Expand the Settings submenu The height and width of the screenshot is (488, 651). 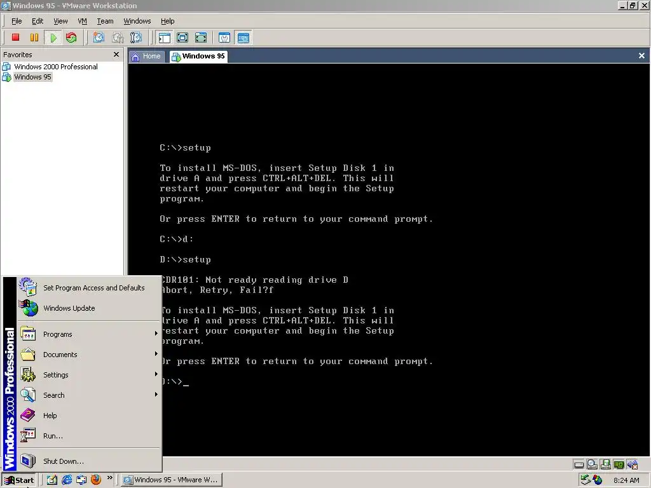point(89,375)
